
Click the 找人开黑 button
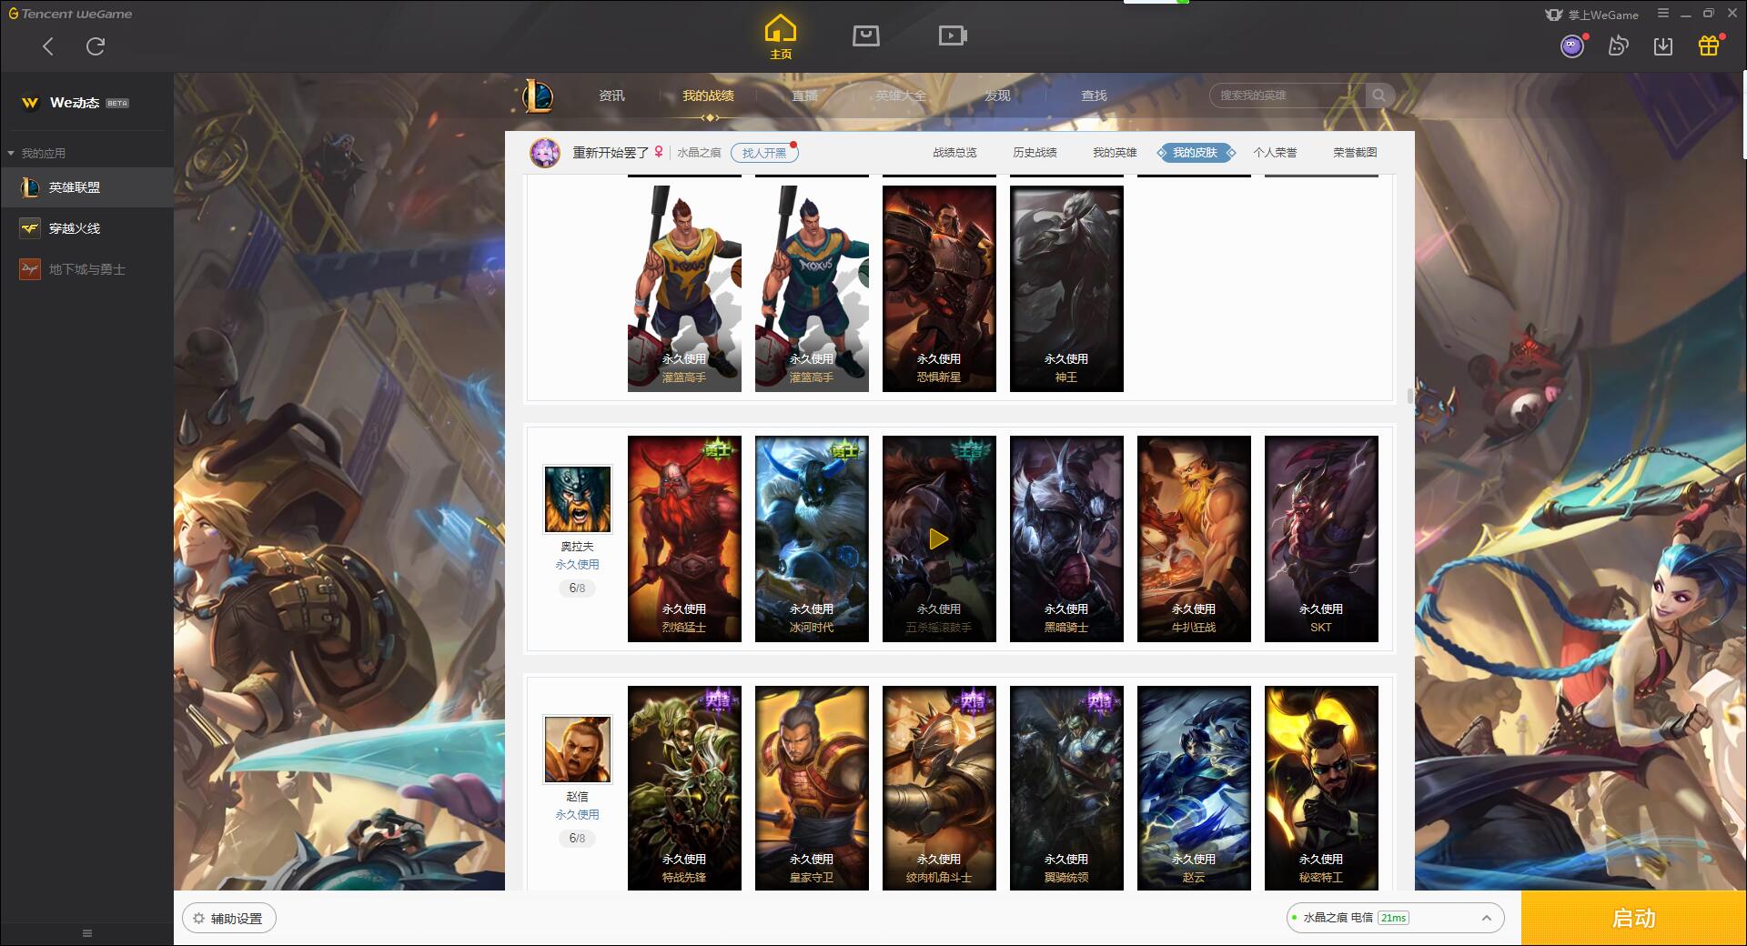pos(764,153)
